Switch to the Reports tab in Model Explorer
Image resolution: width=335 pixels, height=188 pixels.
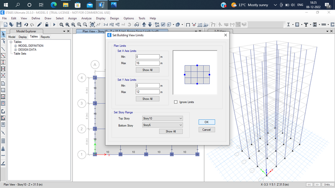click(45, 37)
